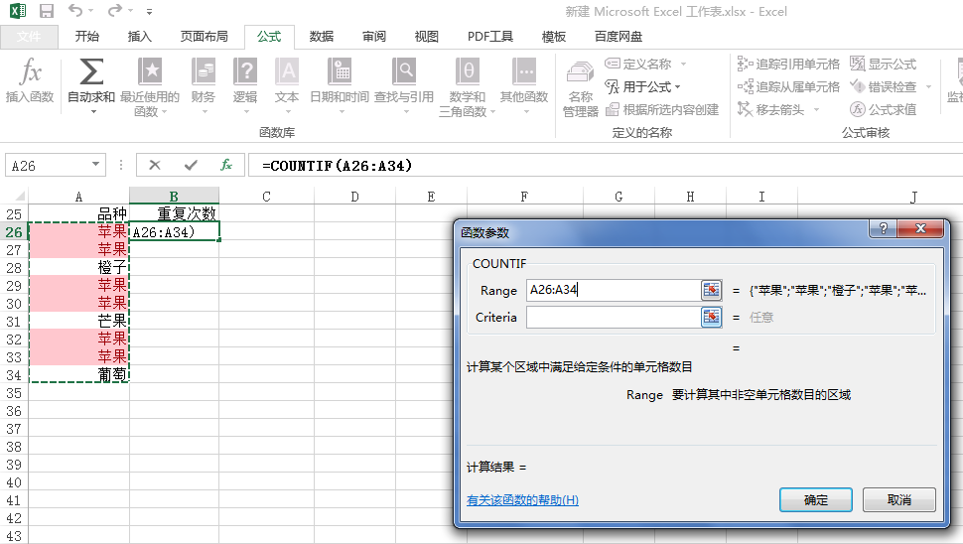
Task: Open the Insert Function (插入函数) tool
Action: click(30, 81)
